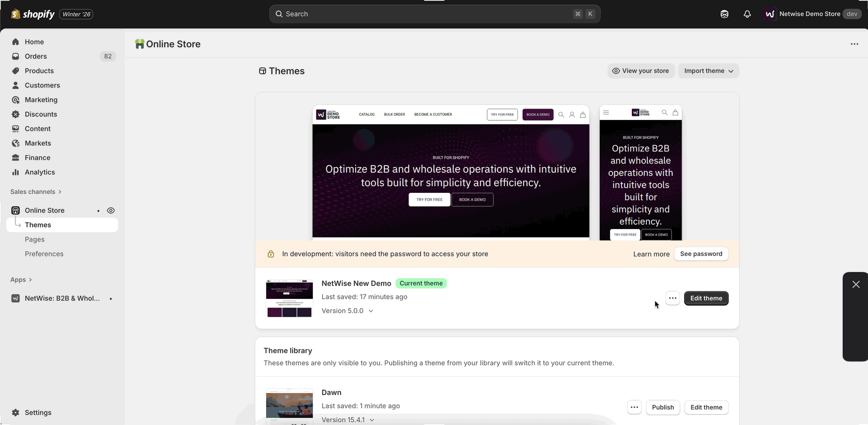Expand the Sales channels section
This screenshot has width=868, height=425.
(36, 192)
